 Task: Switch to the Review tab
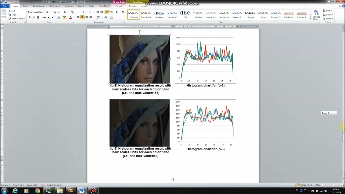click(x=81, y=6)
